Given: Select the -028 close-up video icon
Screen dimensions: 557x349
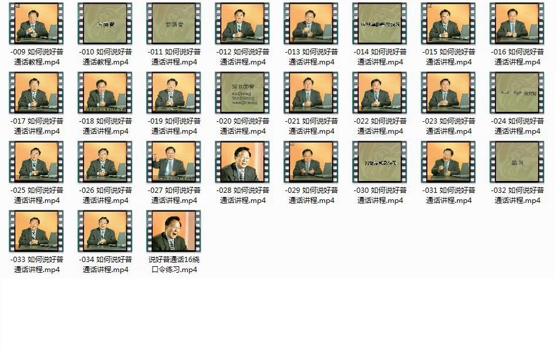Looking at the screenshot, I should (x=242, y=162).
